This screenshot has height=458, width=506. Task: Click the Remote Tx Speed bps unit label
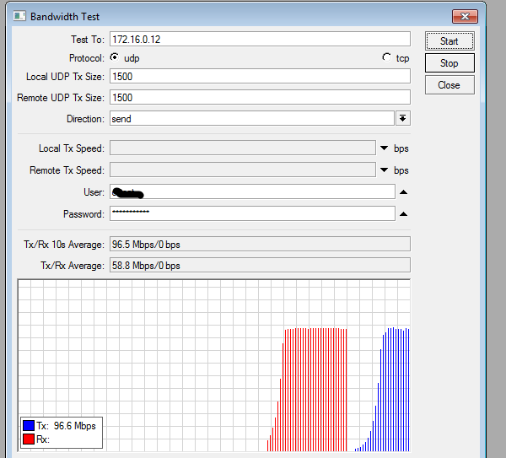(401, 170)
